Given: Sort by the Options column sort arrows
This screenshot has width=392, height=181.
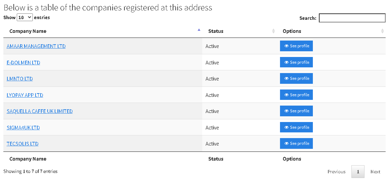Looking at the screenshot, I should click(382, 31).
